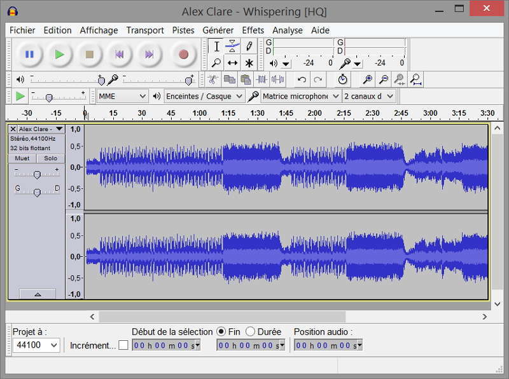509x379 pixels.
Task: Click the 1:30 mark on the timeline ruler
Action: (257, 113)
